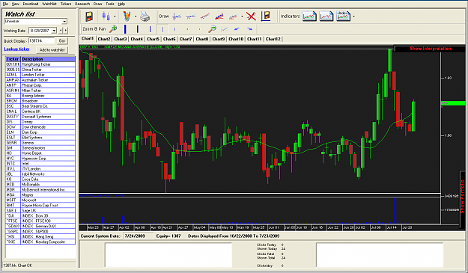
Task: Click the zoom out magnifier icon
Action: (212, 29)
